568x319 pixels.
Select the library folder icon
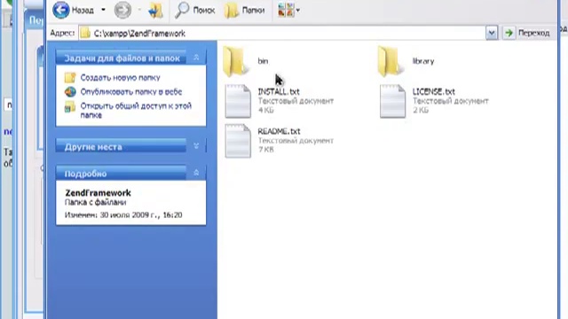tap(390, 61)
